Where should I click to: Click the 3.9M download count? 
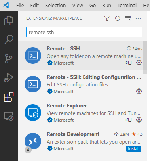point(122,134)
